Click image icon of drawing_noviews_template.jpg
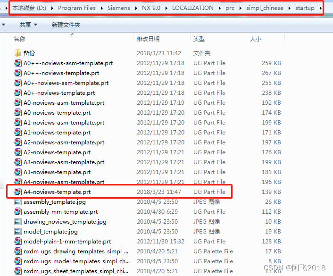 click(17, 222)
